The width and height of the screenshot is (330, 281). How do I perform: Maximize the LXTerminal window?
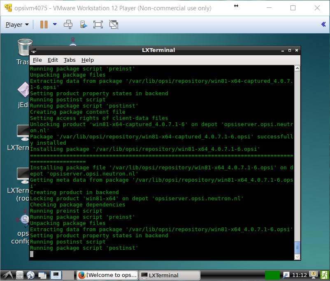point(290,50)
